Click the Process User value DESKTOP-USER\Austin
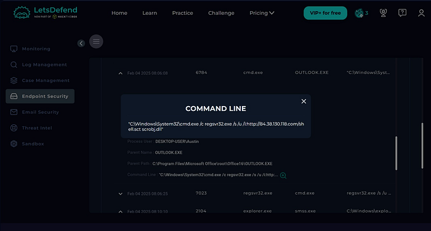The height and width of the screenshot is (231, 431). click(x=177, y=142)
